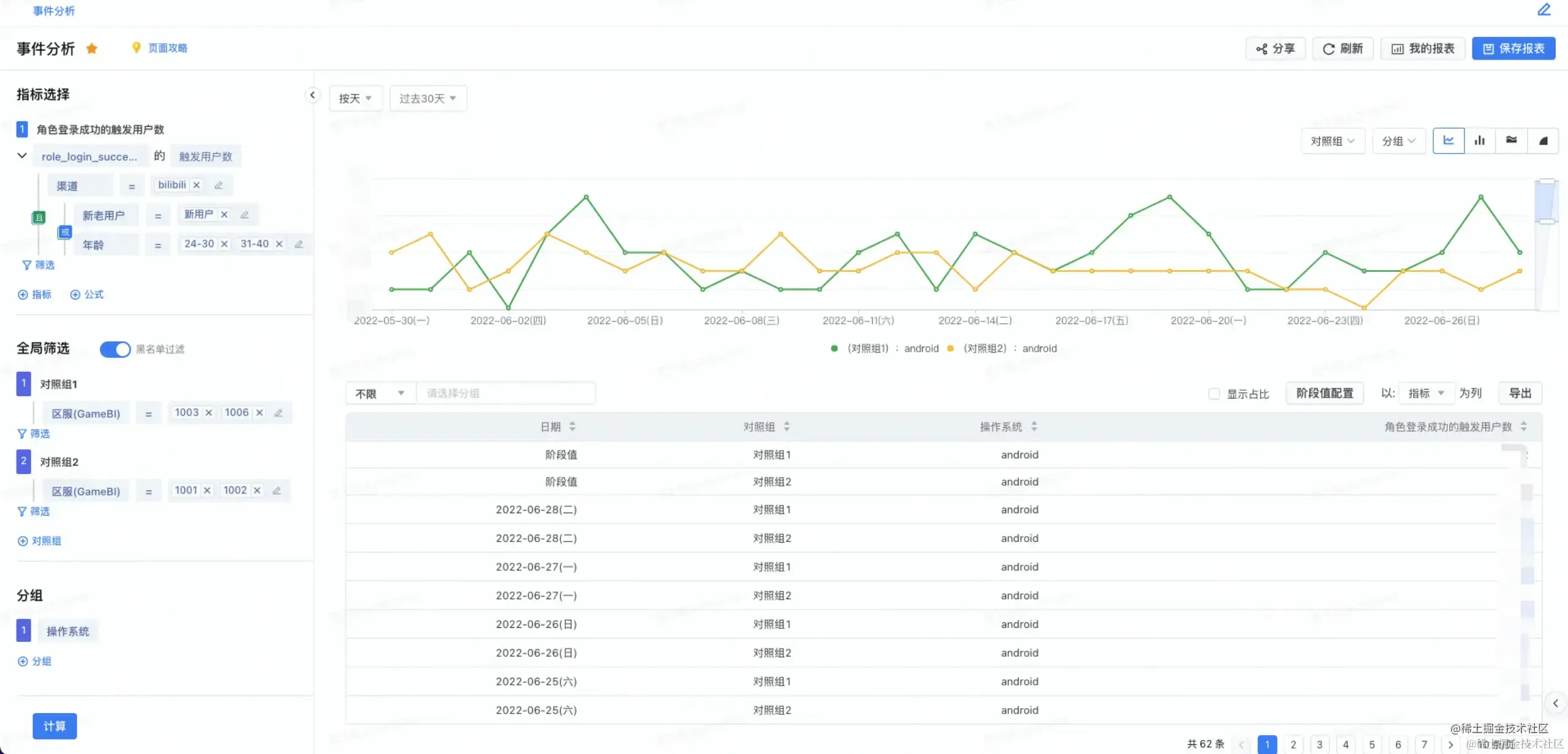1568x754 pixels.
Task: Open the 按天 granularity dropdown
Action: click(x=355, y=99)
